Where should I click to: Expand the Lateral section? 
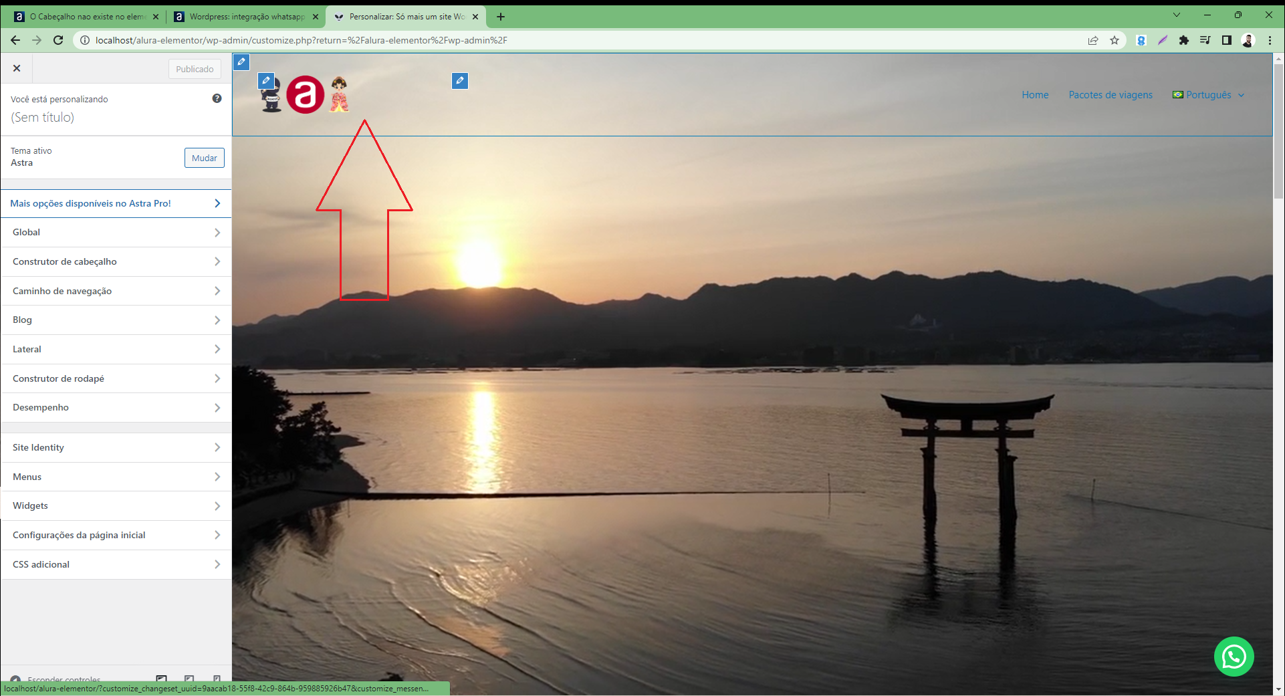click(116, 349)
